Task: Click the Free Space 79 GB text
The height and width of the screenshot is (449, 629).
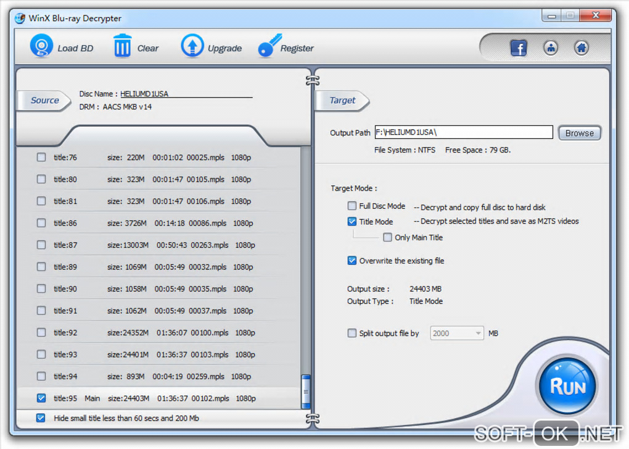Action: tap(478, 150)
